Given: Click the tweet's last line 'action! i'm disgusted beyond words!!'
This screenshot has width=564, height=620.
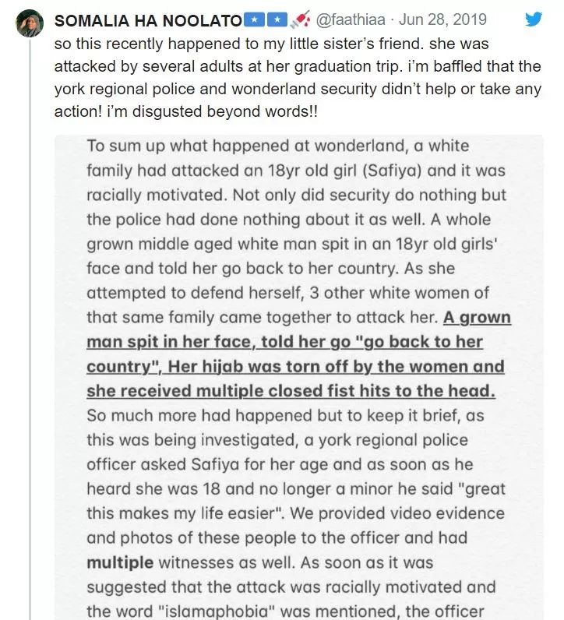Looking at the screenshot, I should click(185, 111).
